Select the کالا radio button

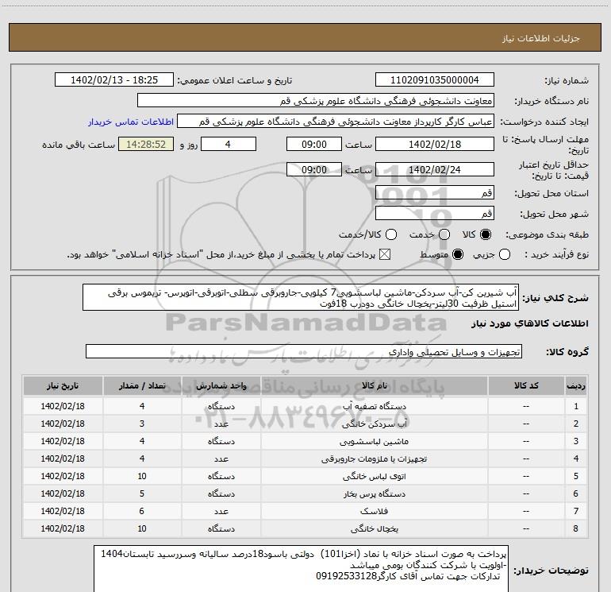(x=486, y=234)
